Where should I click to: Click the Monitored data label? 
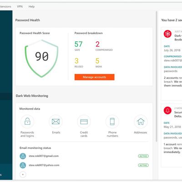coord(30,109)
